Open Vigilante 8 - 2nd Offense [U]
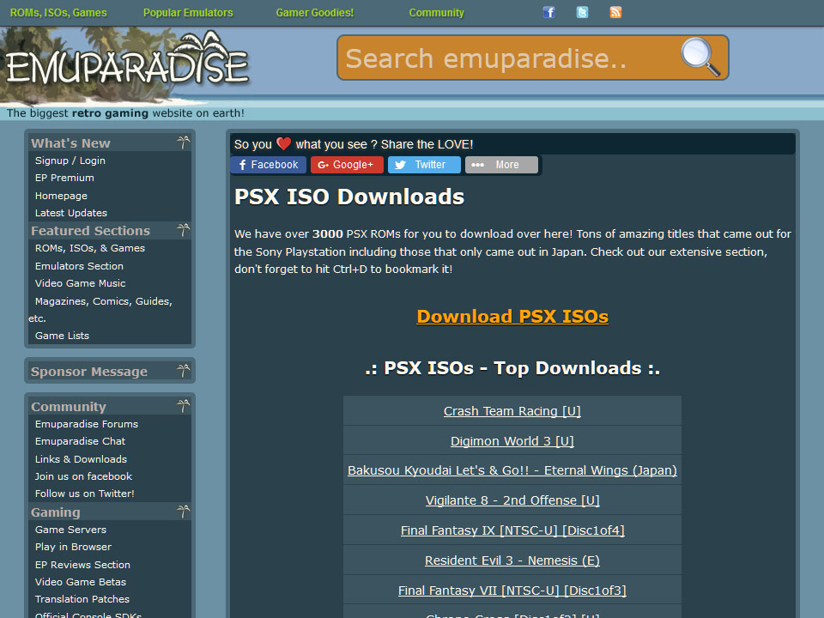This screenshot has width=824, height=618. point(512,500)
